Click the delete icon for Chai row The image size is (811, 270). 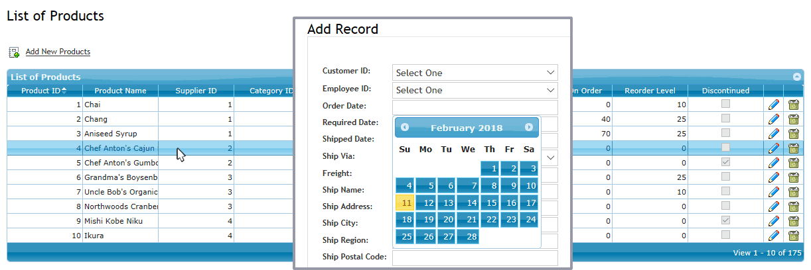click(x=793, y=105)
